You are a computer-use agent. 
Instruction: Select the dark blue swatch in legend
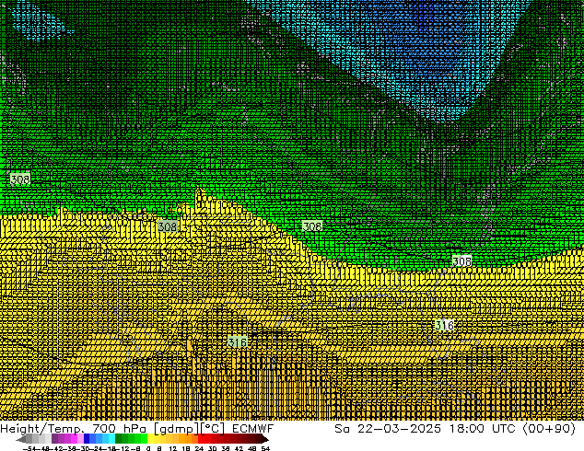[87, 439]
